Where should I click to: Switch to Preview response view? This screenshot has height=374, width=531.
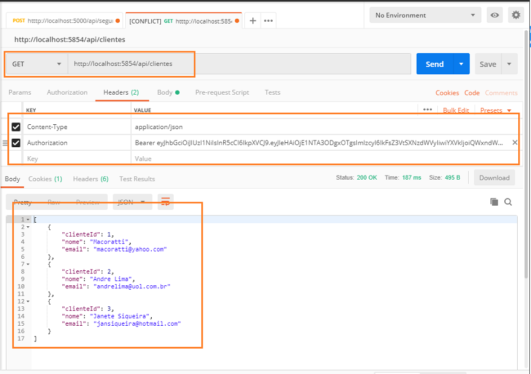88,202
